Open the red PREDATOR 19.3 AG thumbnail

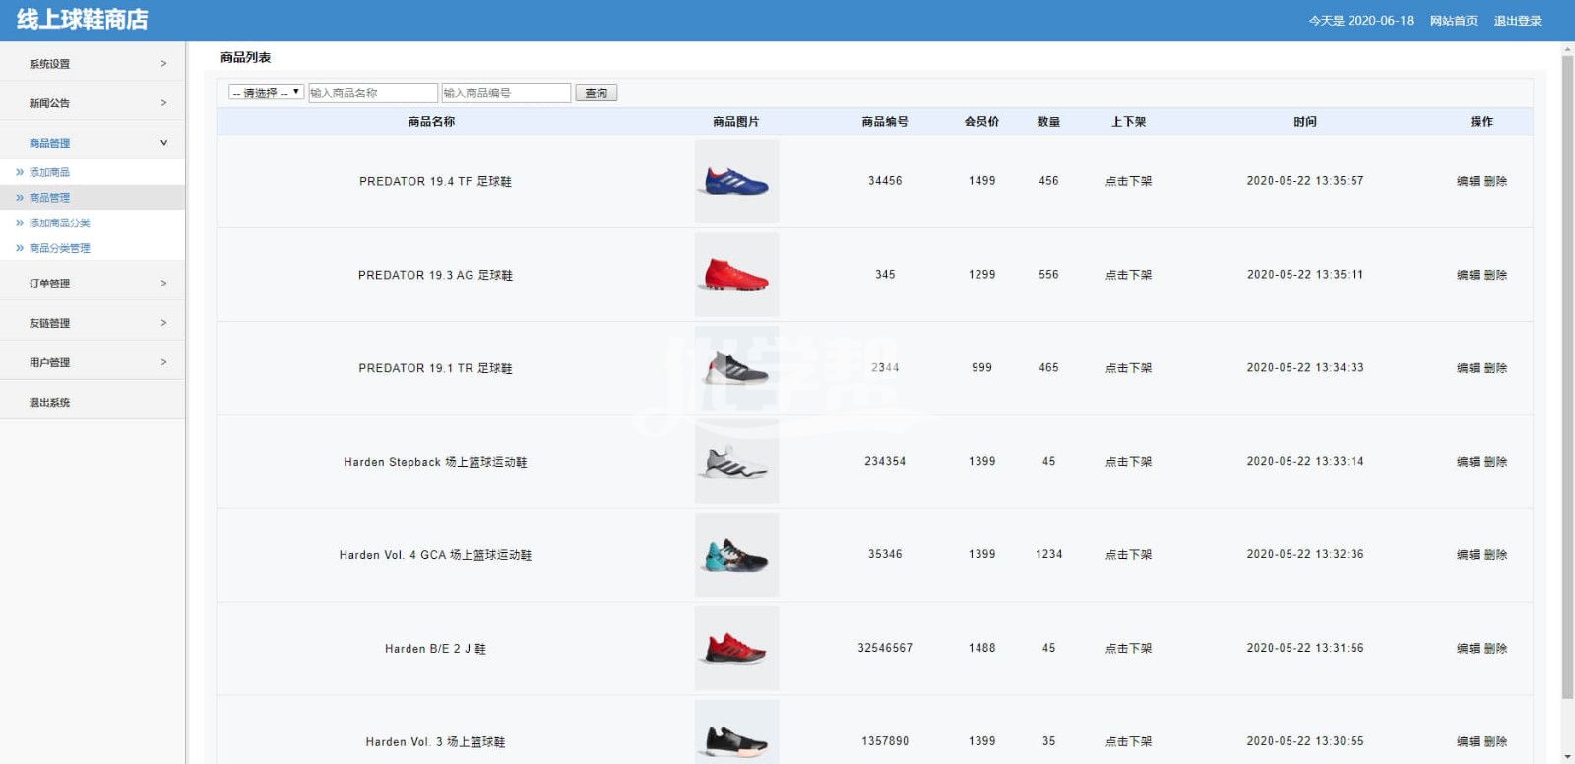click(x=736, y=275)
